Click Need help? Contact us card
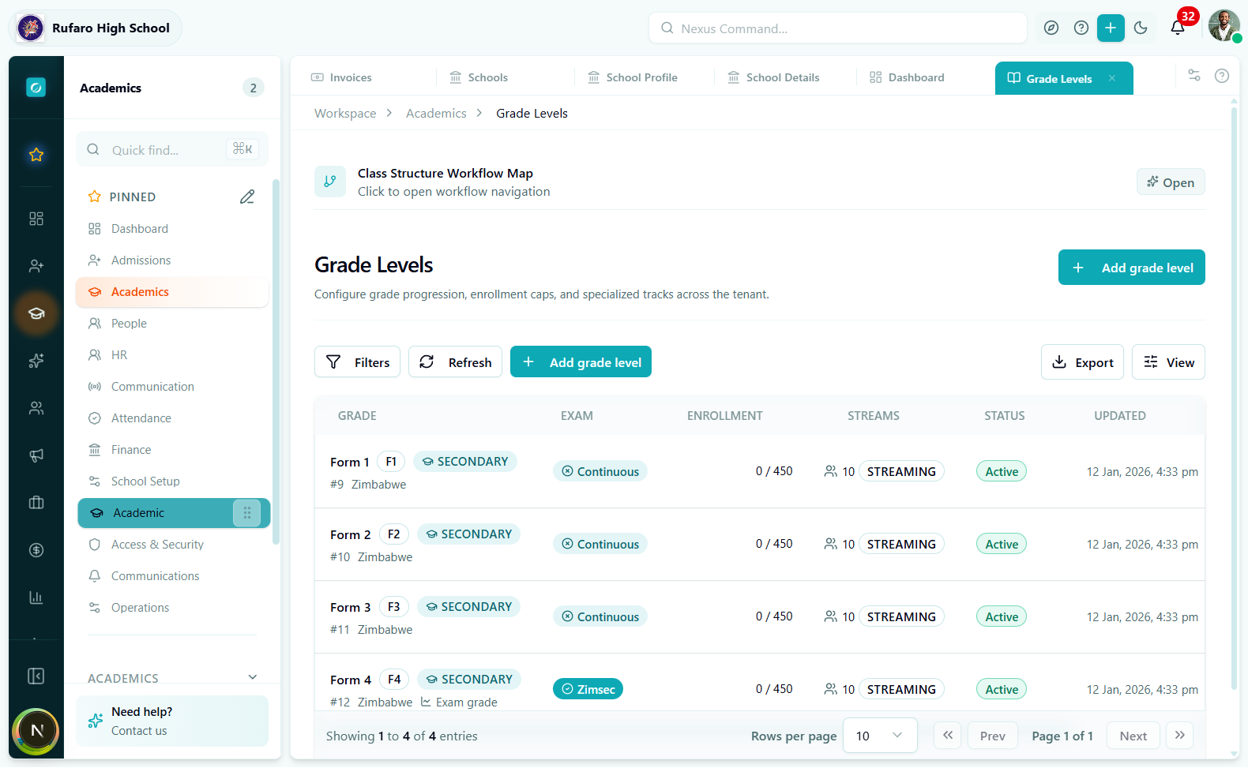This screenshot has height=768, width=1248. pyautogui.click(x=172, y=721)
